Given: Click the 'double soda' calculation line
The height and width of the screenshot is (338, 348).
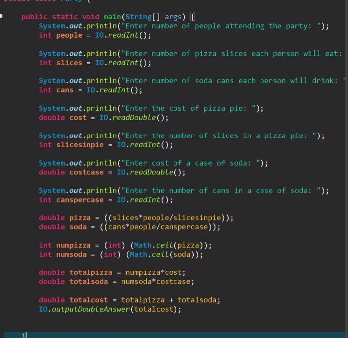Looking at the screenshot, I should (129, 227).
